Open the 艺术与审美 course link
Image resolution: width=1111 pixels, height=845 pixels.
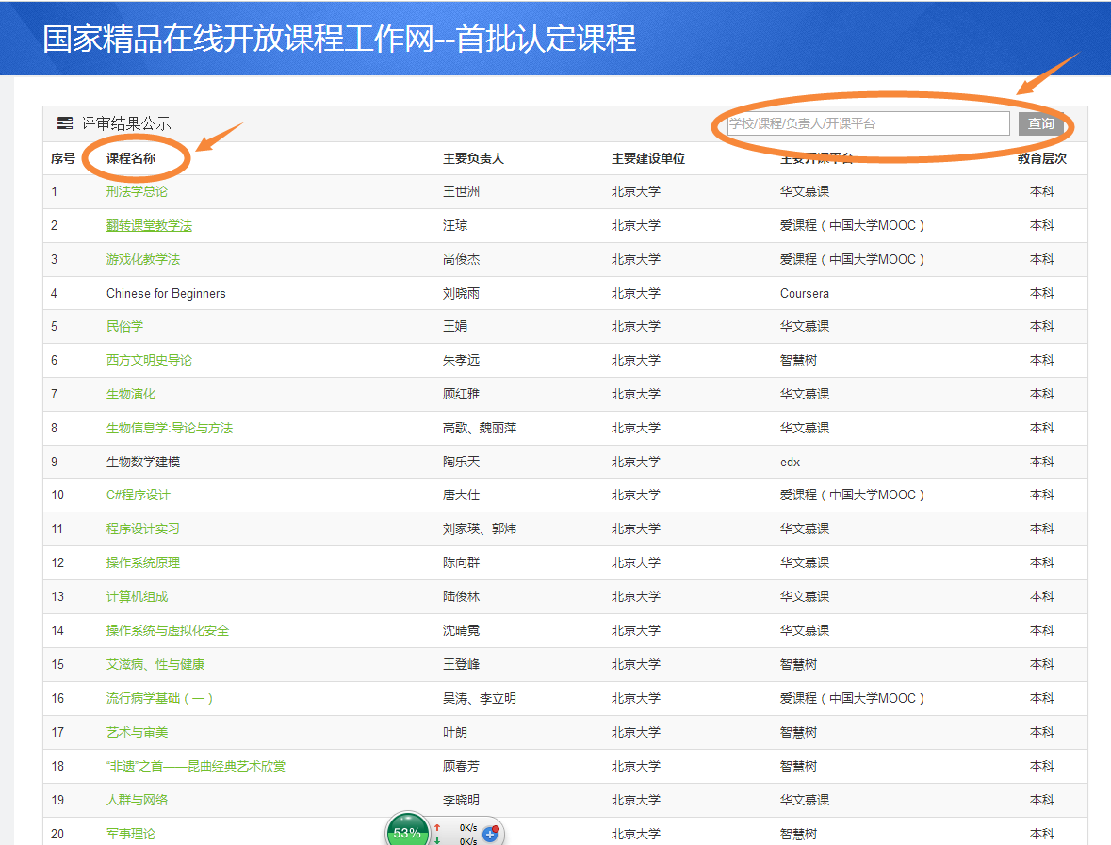pyautogui.click(x=137, y=732)
